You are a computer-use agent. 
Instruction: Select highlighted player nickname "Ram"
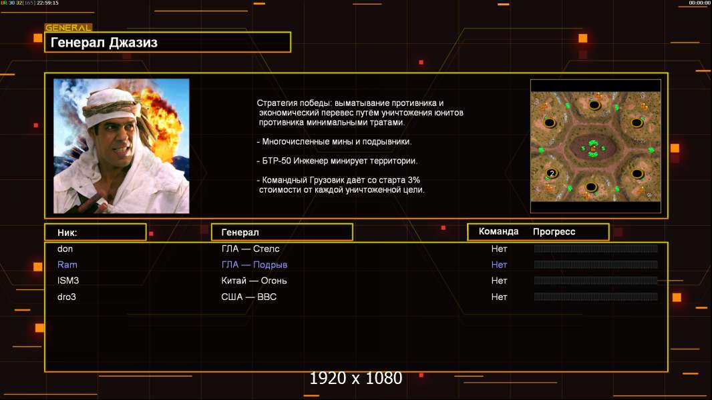click(x=67, y=265)
